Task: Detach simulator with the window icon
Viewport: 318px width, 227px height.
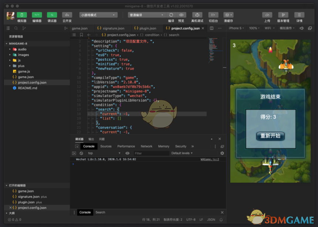Action: click(x=310, y=28)
